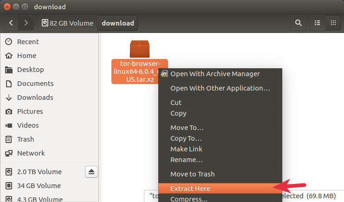Viewport: 344px width, 202px height.
Task: Open the search magnifier icon
Action: [x=298, y=23]
